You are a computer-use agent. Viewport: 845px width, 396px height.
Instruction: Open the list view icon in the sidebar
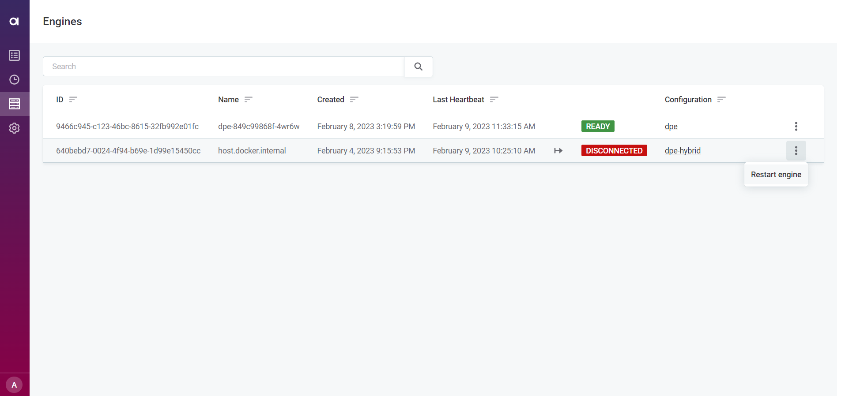[x=14, y=56]
